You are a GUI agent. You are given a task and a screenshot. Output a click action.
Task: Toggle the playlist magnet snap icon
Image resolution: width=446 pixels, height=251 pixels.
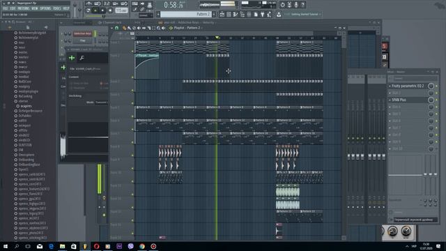click(x=116, y=28)
